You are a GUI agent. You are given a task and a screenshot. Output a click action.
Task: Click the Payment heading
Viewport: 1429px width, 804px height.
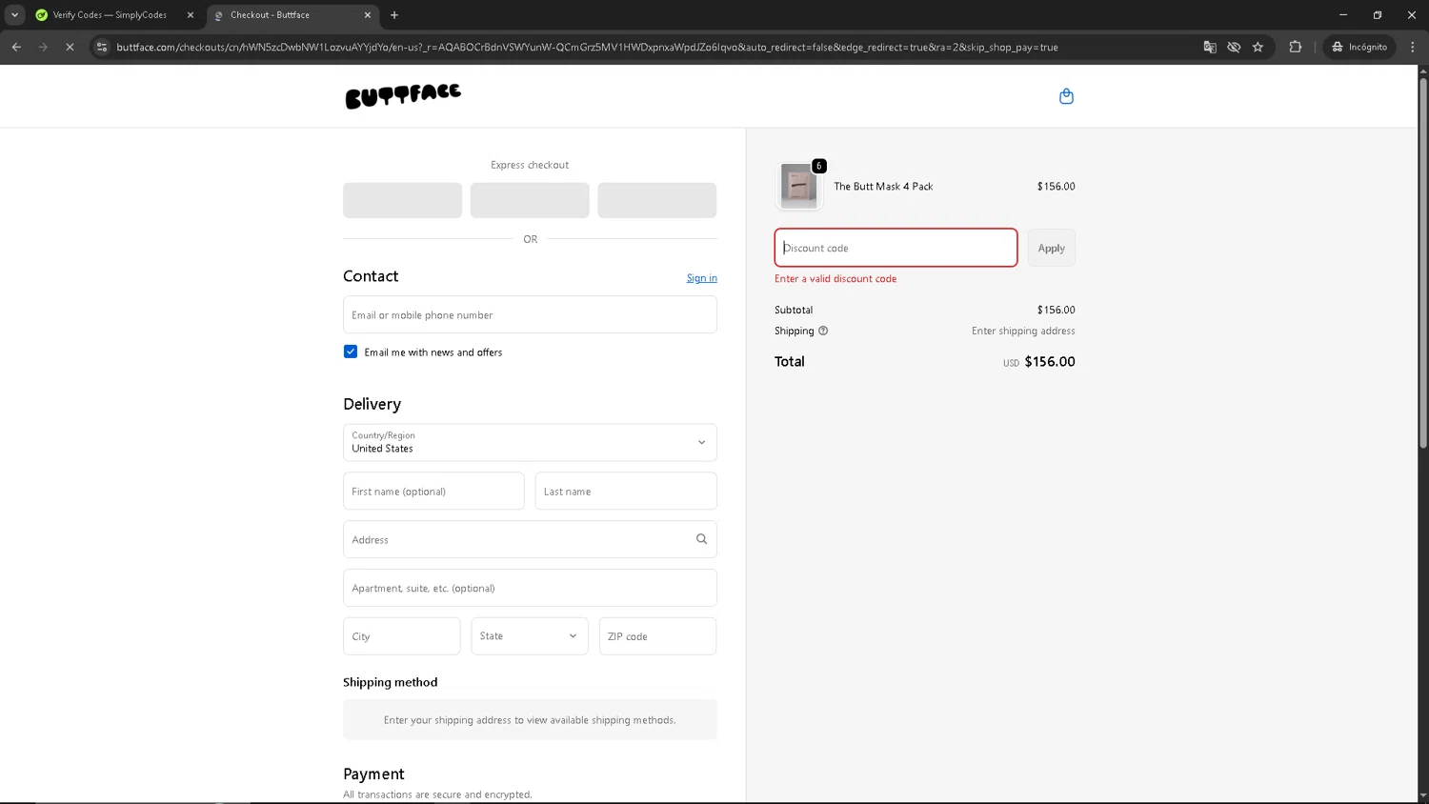[373, 774]
